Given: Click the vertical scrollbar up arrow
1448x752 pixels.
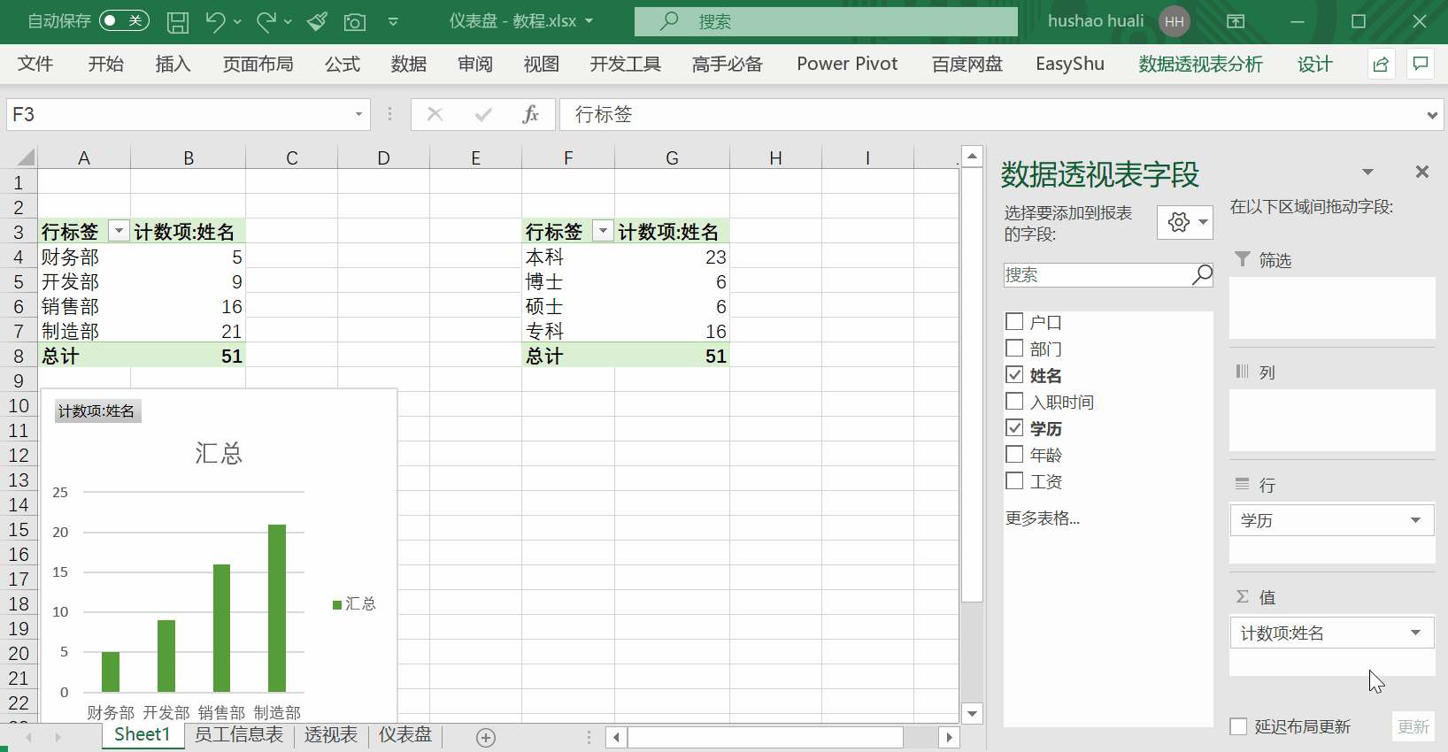Looking at the screenshot, I should pos(972,157).
